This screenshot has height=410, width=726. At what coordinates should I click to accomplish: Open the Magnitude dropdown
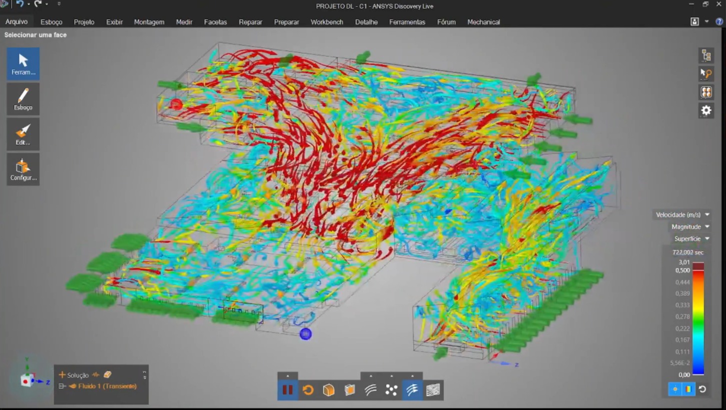click(x=690, y=227)
